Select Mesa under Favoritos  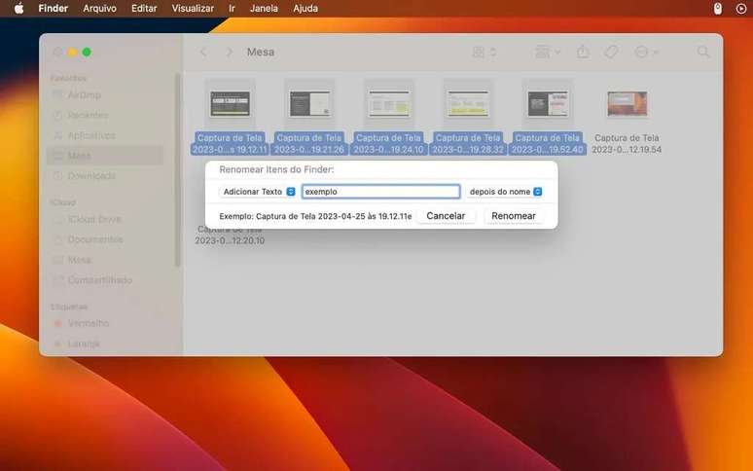pyautogui.click(x=79, y=156)
